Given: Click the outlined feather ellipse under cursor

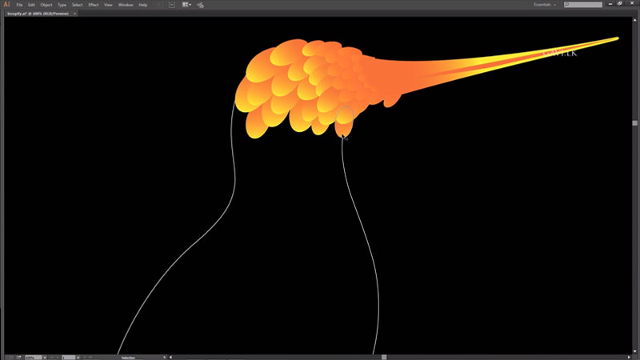Looking at the screenshot, I should pos(345,122).
